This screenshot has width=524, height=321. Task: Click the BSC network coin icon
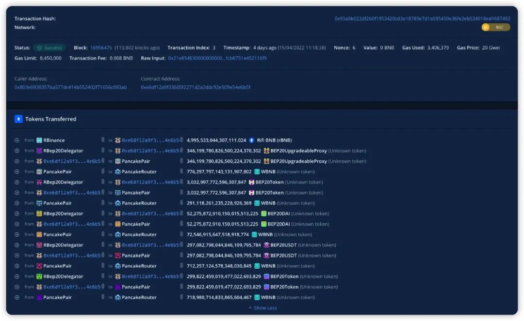486,27
